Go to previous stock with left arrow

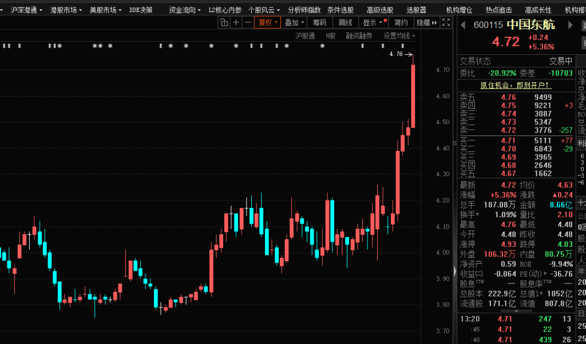[464, 25]
